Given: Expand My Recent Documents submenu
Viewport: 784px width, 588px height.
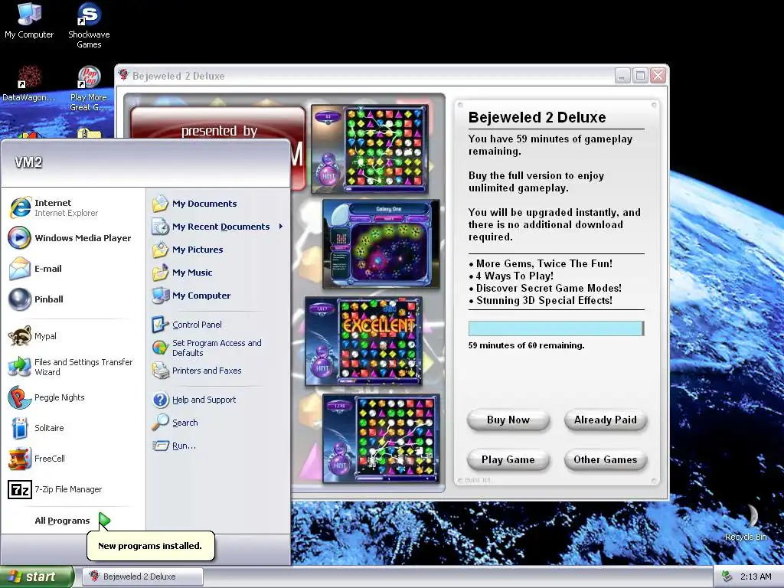Looking at the screenshot, I should pos(218,227).
